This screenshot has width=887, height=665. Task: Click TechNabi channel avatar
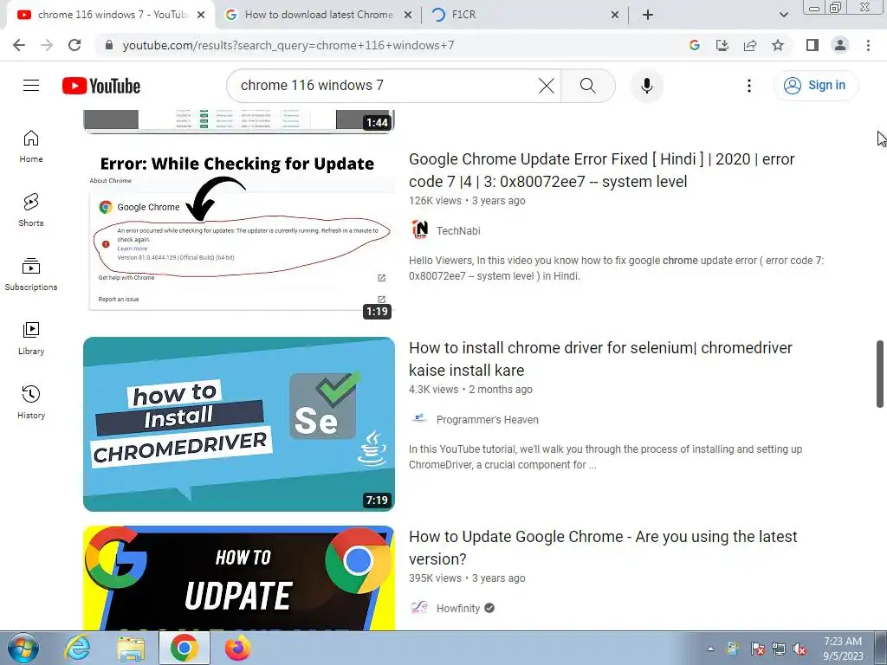[x=419, y=230]
